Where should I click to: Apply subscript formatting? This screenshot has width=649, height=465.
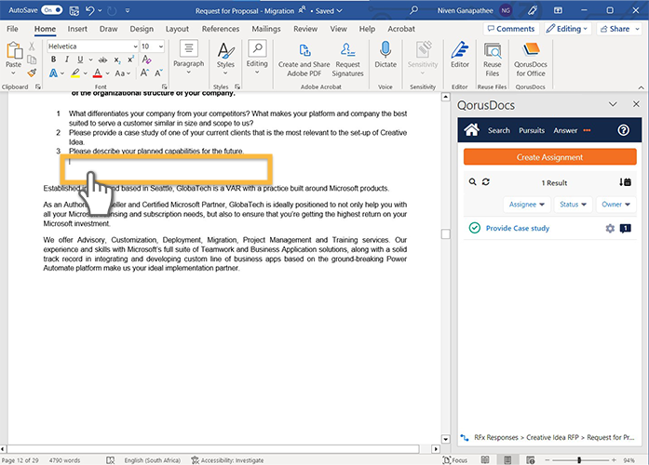[117, 60]
